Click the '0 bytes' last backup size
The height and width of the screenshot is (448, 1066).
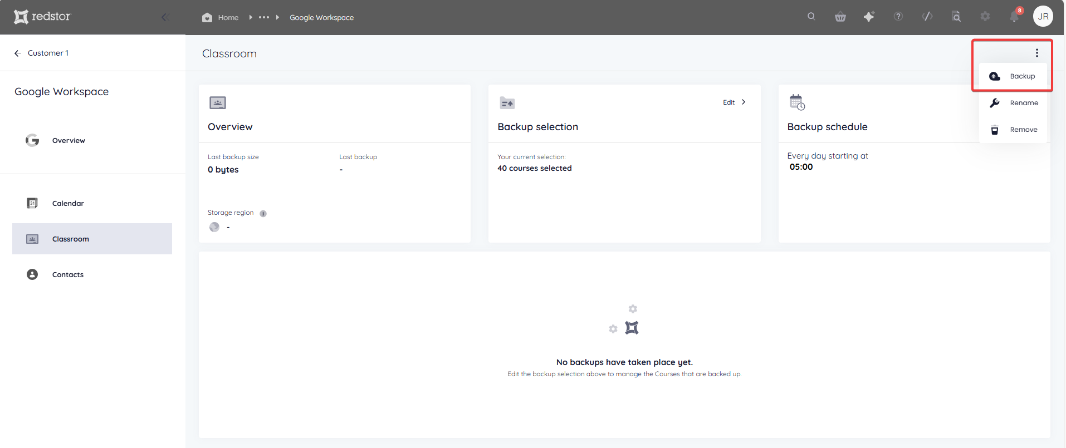[x=223, y=170]
